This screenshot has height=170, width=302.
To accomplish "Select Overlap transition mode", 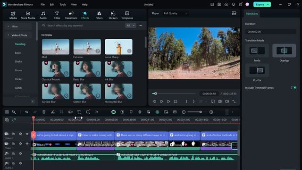I will 284,51.
